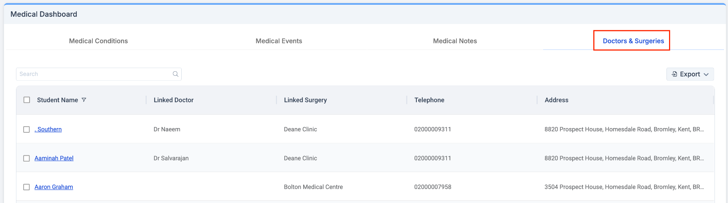728x203 pixels.
Task: Click the Aaron Graham name link
Action: 54,187
